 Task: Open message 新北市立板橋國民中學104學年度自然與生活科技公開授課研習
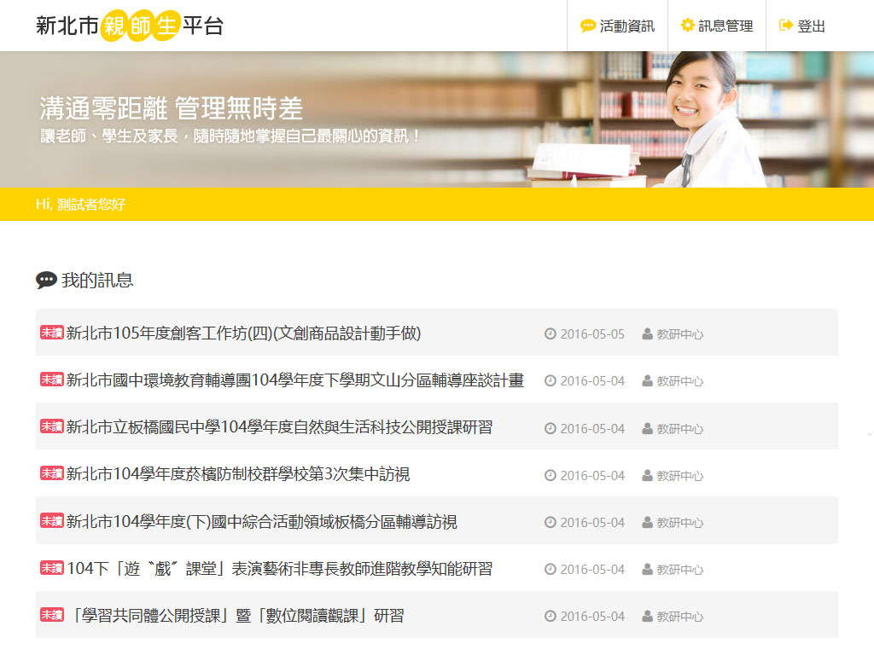[279, 427]
